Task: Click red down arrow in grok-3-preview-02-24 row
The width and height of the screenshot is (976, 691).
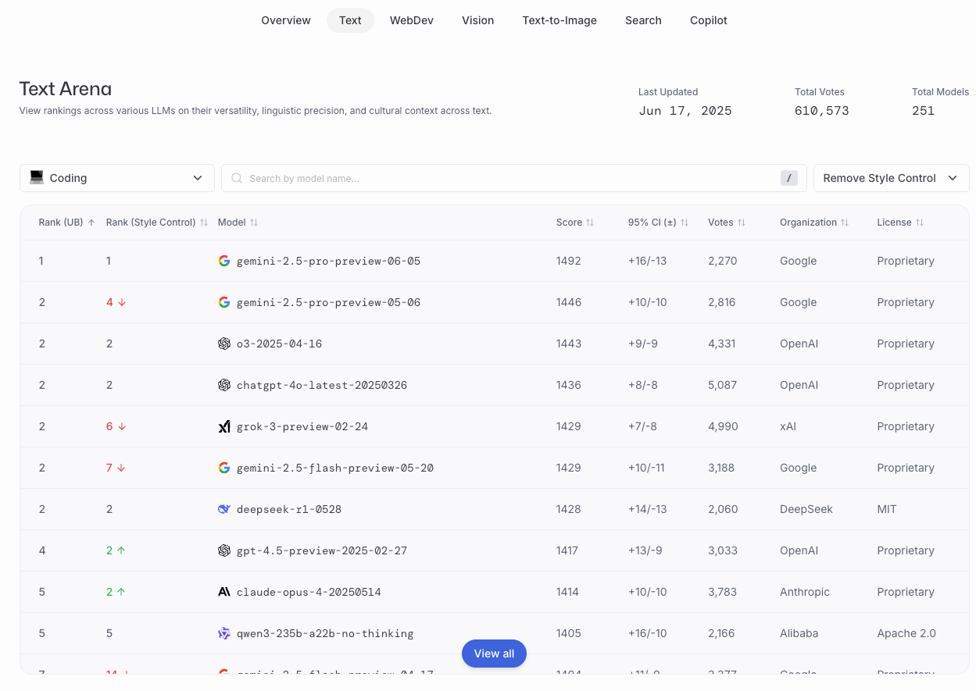Action: click(x=122, y=426)
